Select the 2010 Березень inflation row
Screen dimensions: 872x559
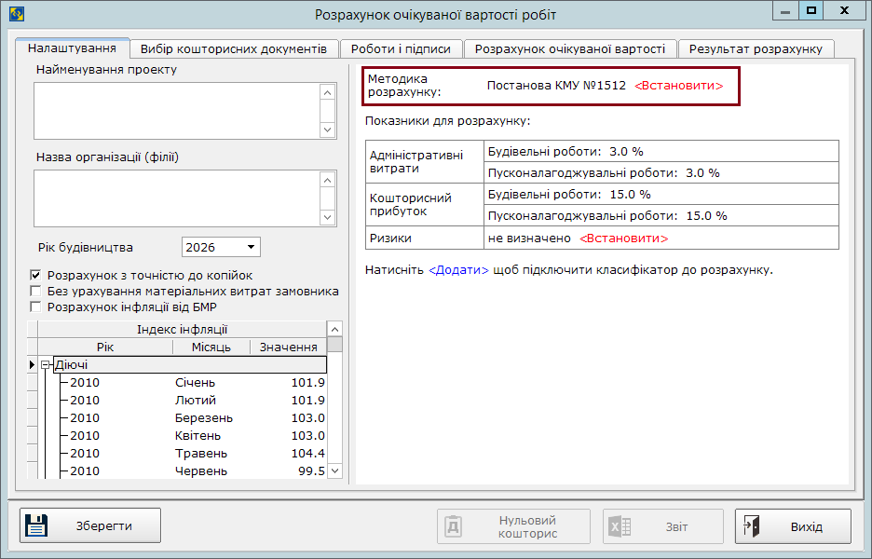tap(186, 418)
